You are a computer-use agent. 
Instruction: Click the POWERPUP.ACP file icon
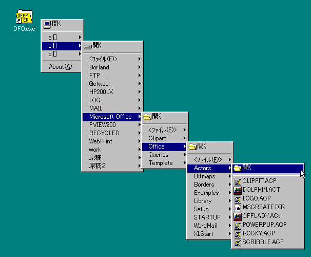point(238,226)
